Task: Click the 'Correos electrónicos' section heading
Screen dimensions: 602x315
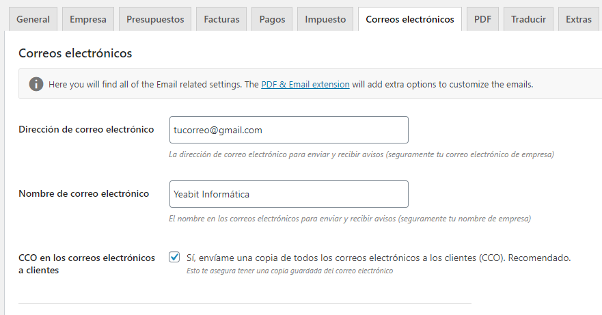Action: point(75,53)
